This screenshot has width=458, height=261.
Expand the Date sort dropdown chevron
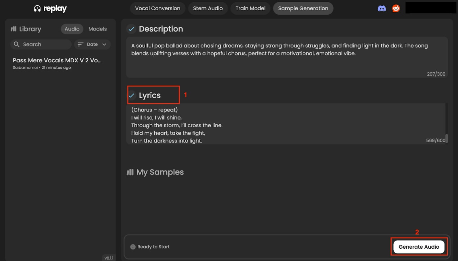coord(104,44)
